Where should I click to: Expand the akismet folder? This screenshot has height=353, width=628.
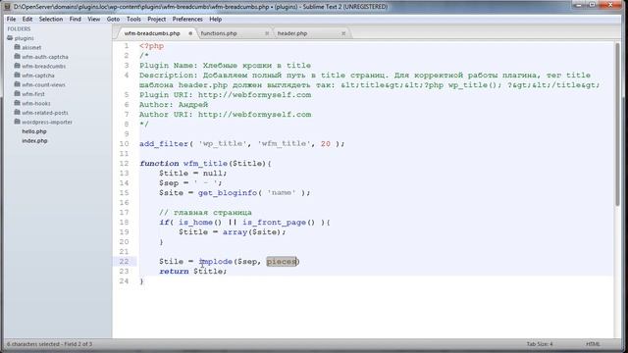31,48
